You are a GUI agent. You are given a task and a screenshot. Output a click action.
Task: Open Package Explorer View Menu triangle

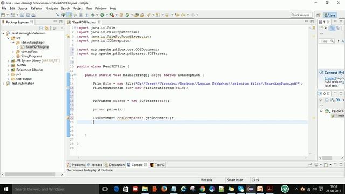click(x=62, y=28)
